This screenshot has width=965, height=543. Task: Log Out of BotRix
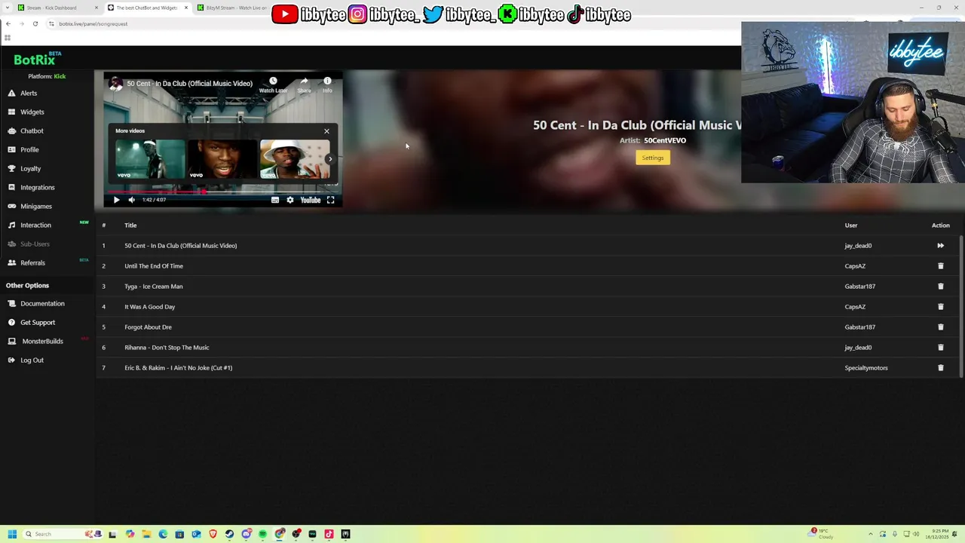click(x=32, y=360)
